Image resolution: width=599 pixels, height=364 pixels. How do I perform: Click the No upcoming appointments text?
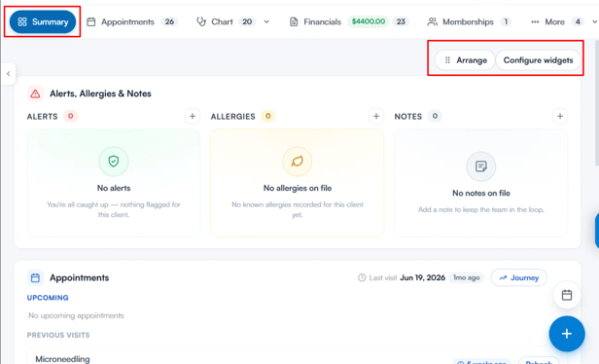coord(76,315)
